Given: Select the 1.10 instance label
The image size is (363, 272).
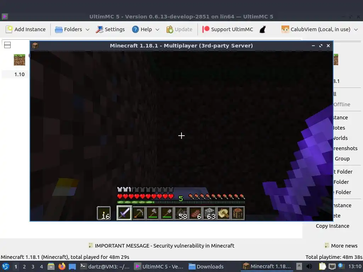Looking at the screenshot, I should tap(19, 74).
